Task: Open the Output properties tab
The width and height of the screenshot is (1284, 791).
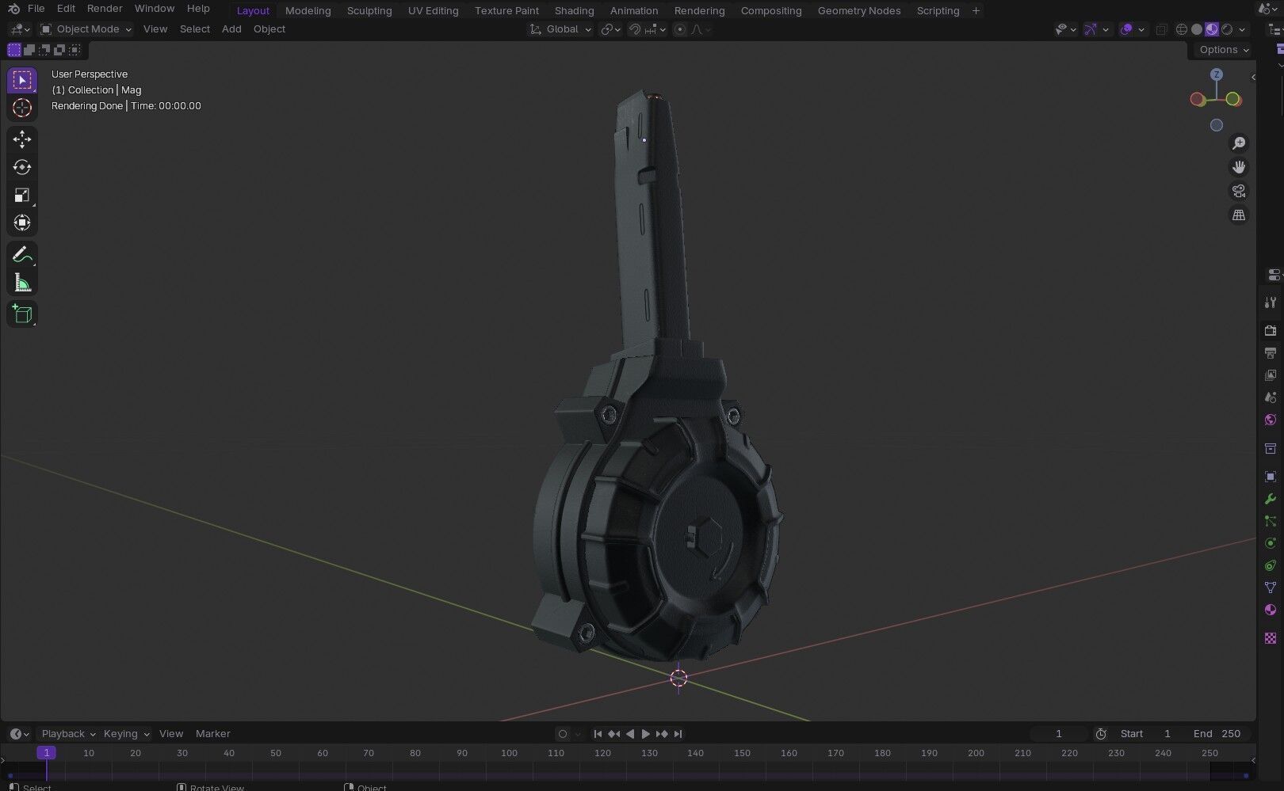Action: [1271, 352]
